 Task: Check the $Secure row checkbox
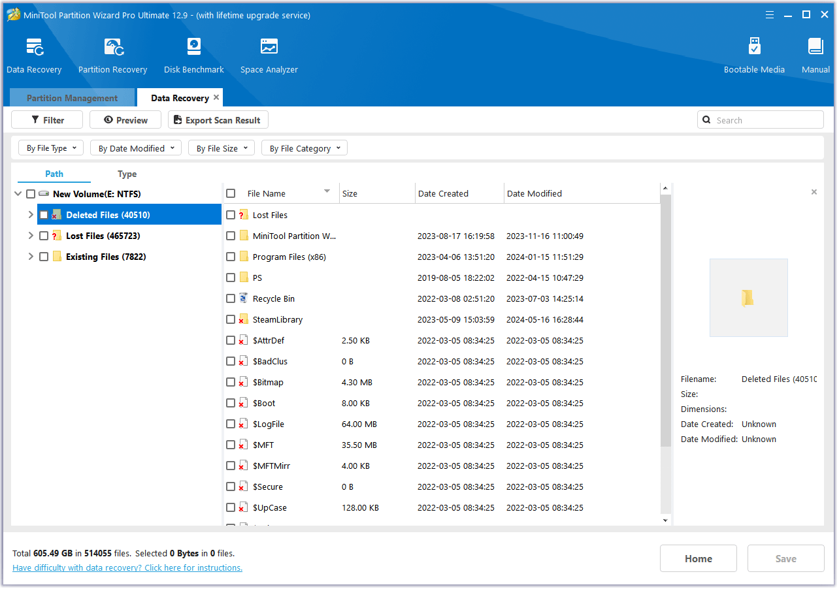231,486
